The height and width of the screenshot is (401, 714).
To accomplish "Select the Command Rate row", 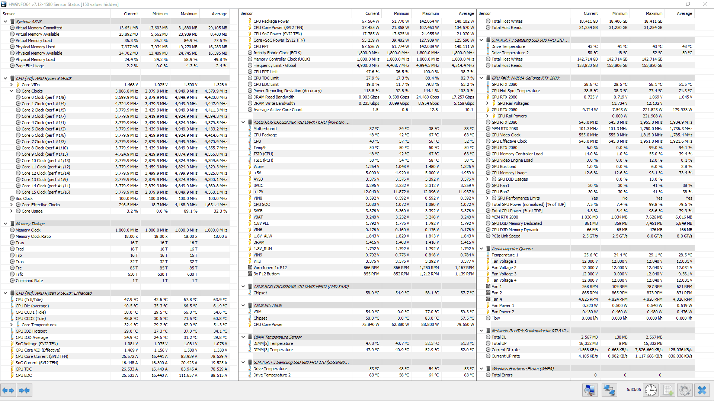I will click(115, 281).
